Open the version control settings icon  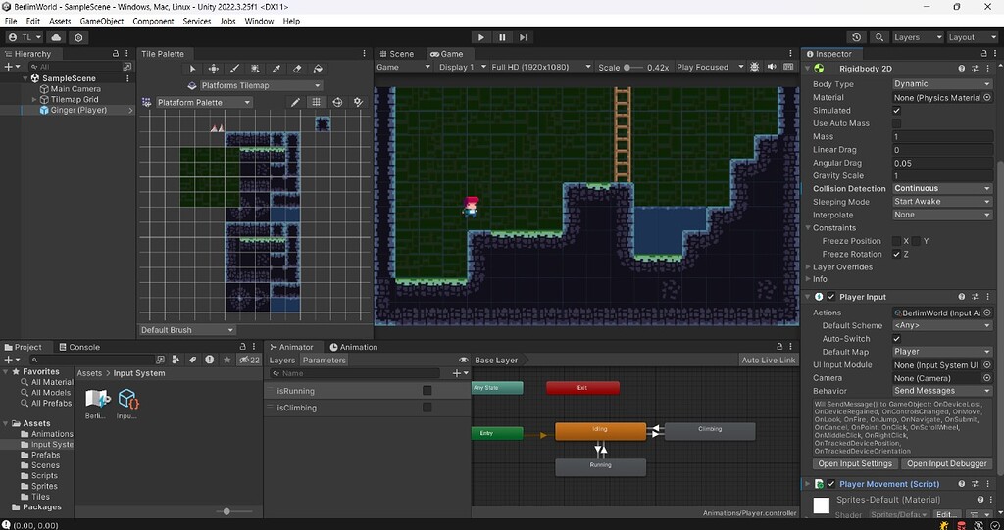[x=78, y=37]
